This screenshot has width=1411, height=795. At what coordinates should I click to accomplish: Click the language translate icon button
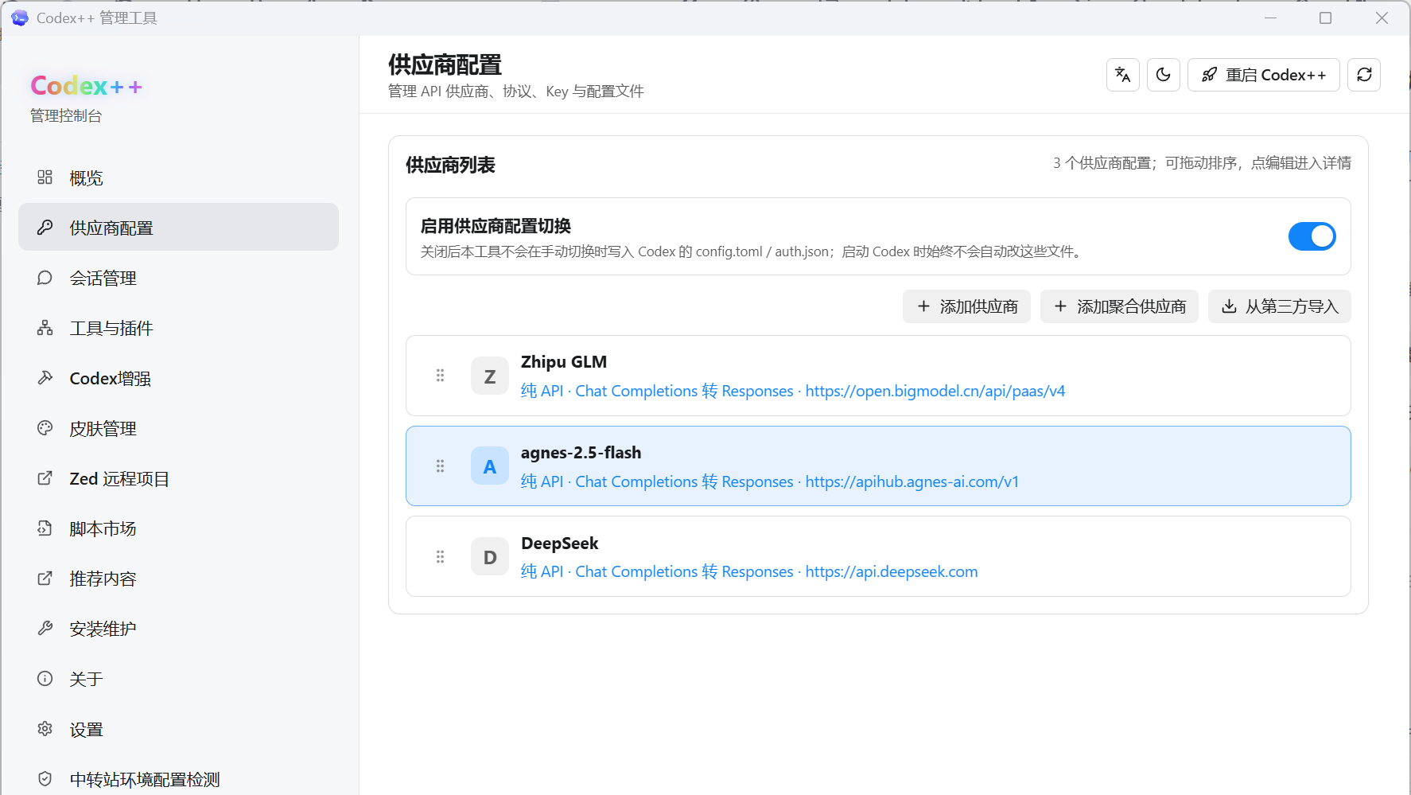[1122, 75]
